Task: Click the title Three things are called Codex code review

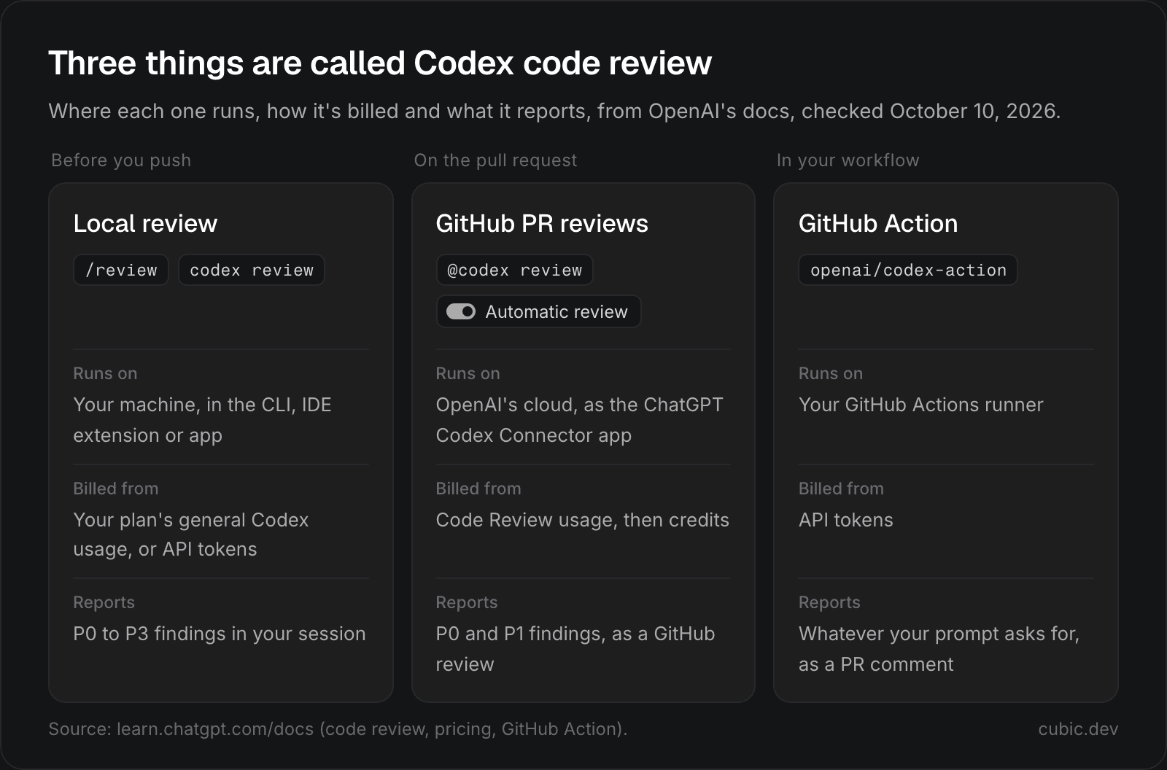Action: 380,63
